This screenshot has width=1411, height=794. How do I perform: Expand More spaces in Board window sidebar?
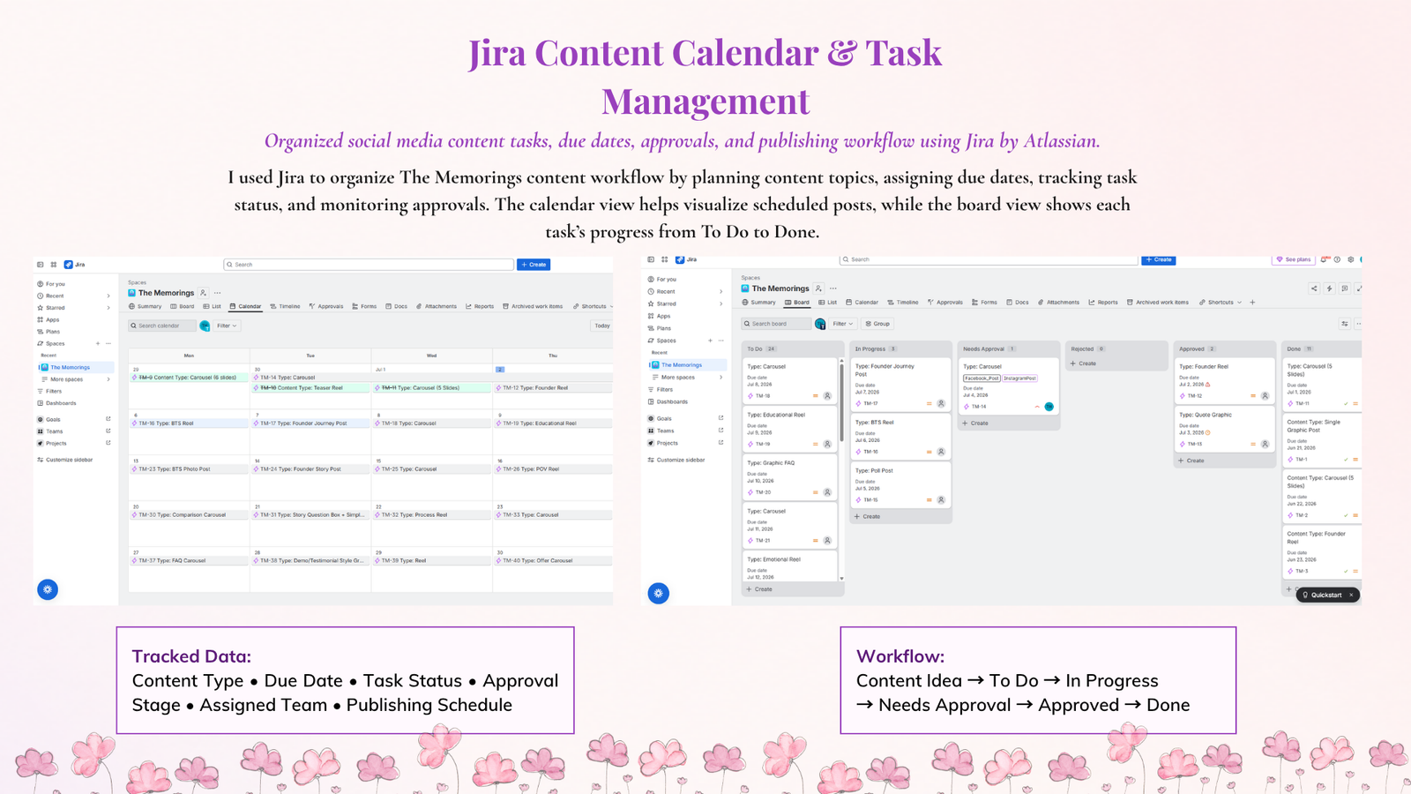(x=720, y=378)
